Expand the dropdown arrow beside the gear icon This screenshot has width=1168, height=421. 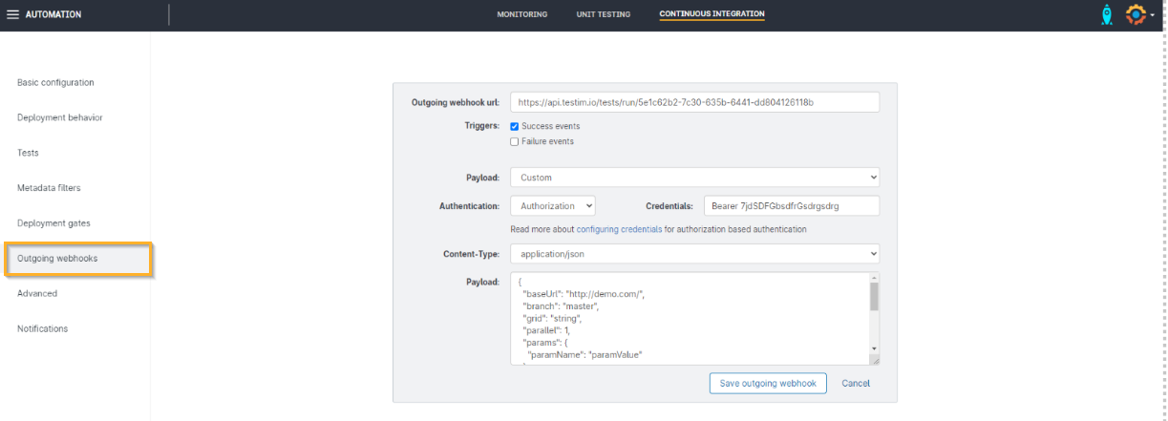click(1152, 16)
